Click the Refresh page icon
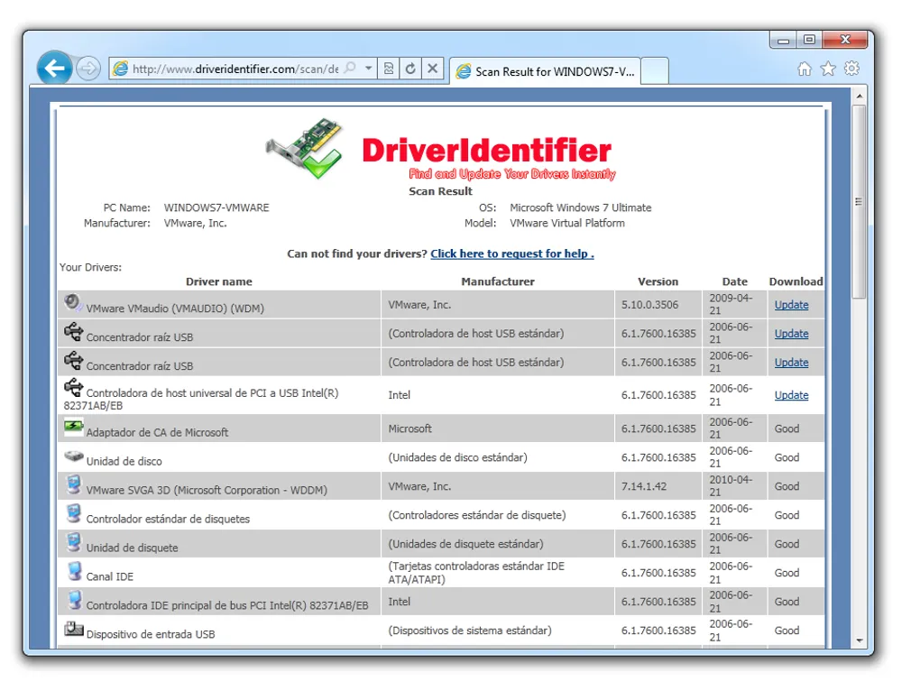This screenshot has width=920, height=691. (x=410, y=69)
